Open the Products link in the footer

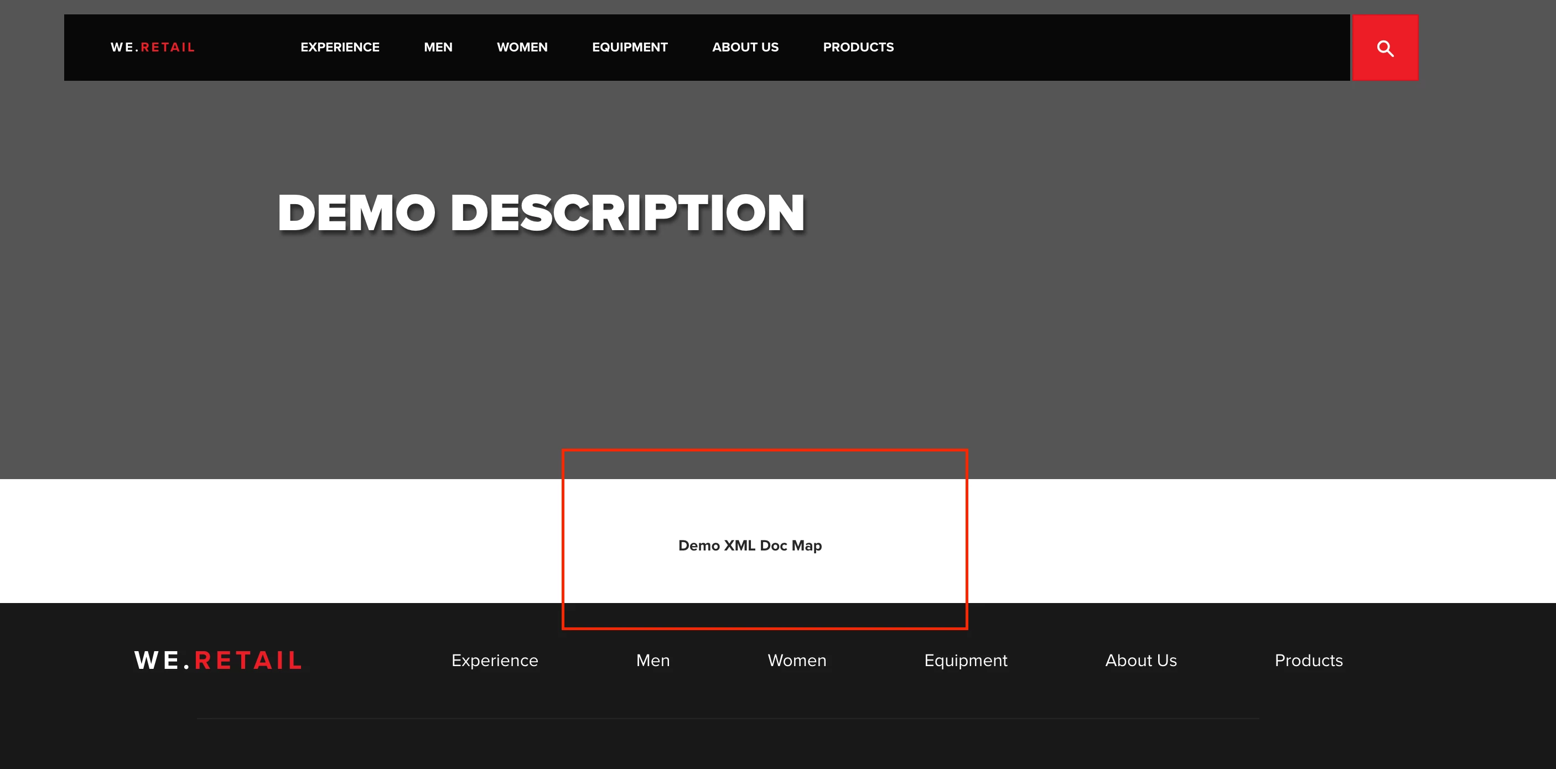tap(1308, 660)
